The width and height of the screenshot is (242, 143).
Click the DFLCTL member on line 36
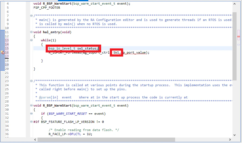click(x=75, y=134)
